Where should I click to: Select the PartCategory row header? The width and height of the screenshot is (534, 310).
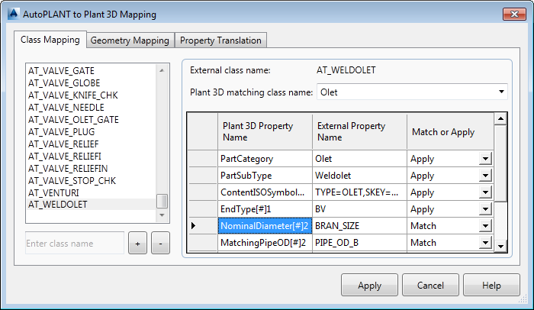203,159
